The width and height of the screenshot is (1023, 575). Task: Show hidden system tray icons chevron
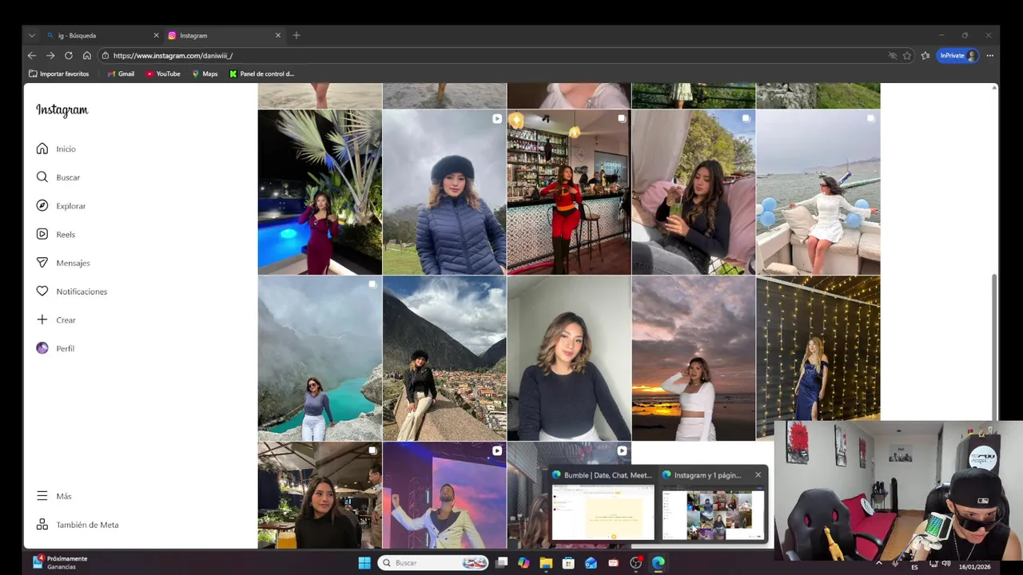pos(878,563)
